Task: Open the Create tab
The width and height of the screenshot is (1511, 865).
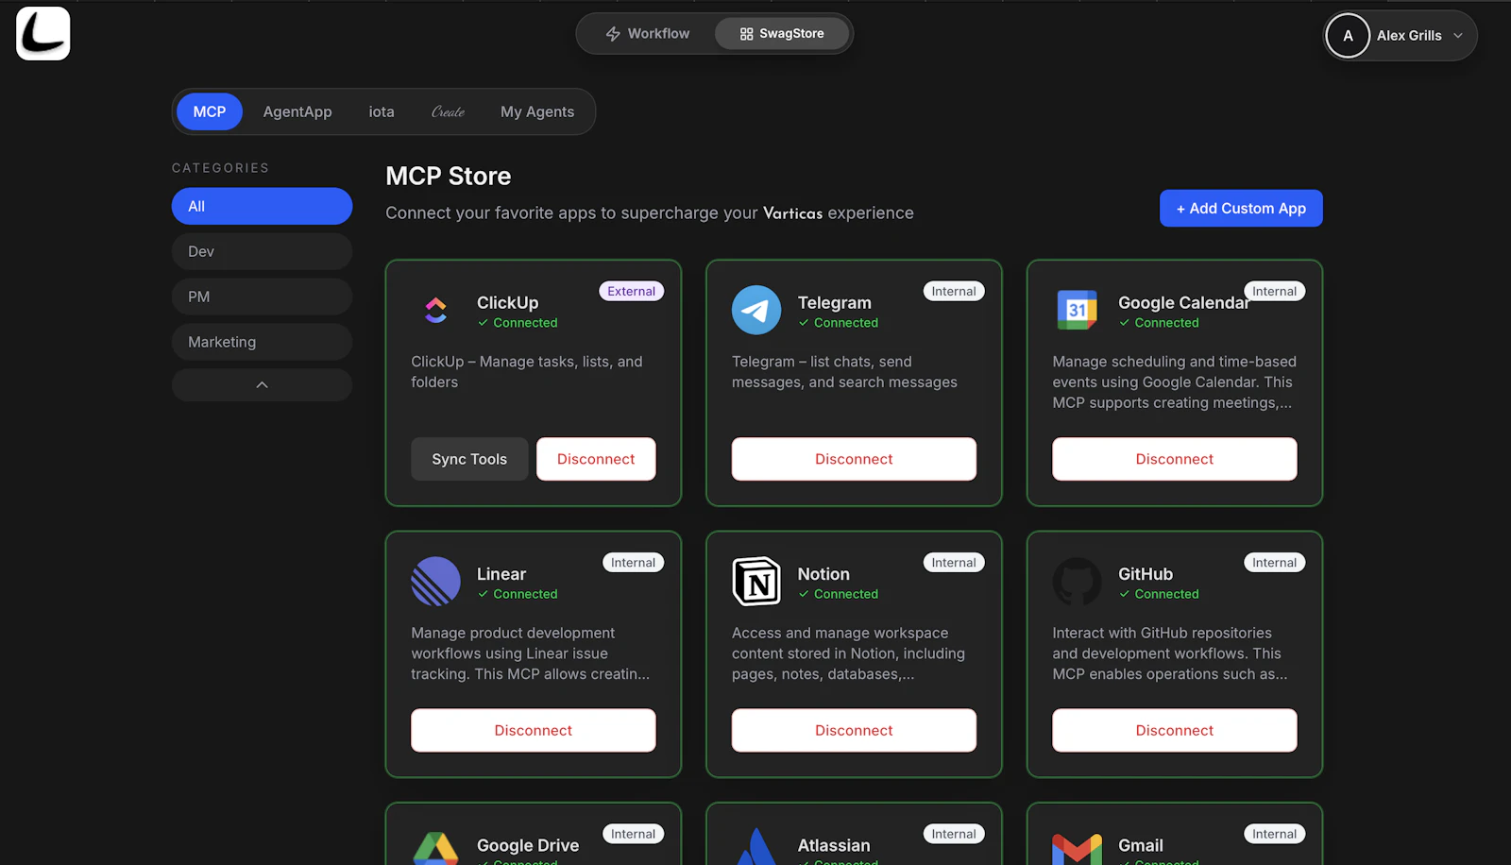Action: point(448,111)
